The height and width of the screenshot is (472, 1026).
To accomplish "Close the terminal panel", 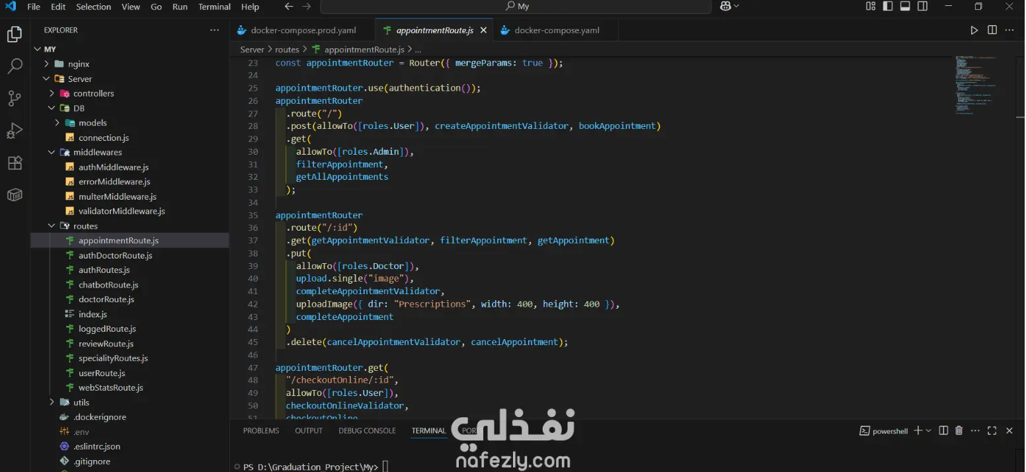I will [1009, 431].
